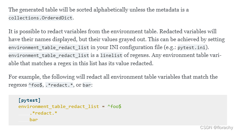238x133 pixels.
Task: Click the [pytest] section header in code block
Action: coord(29,100)
